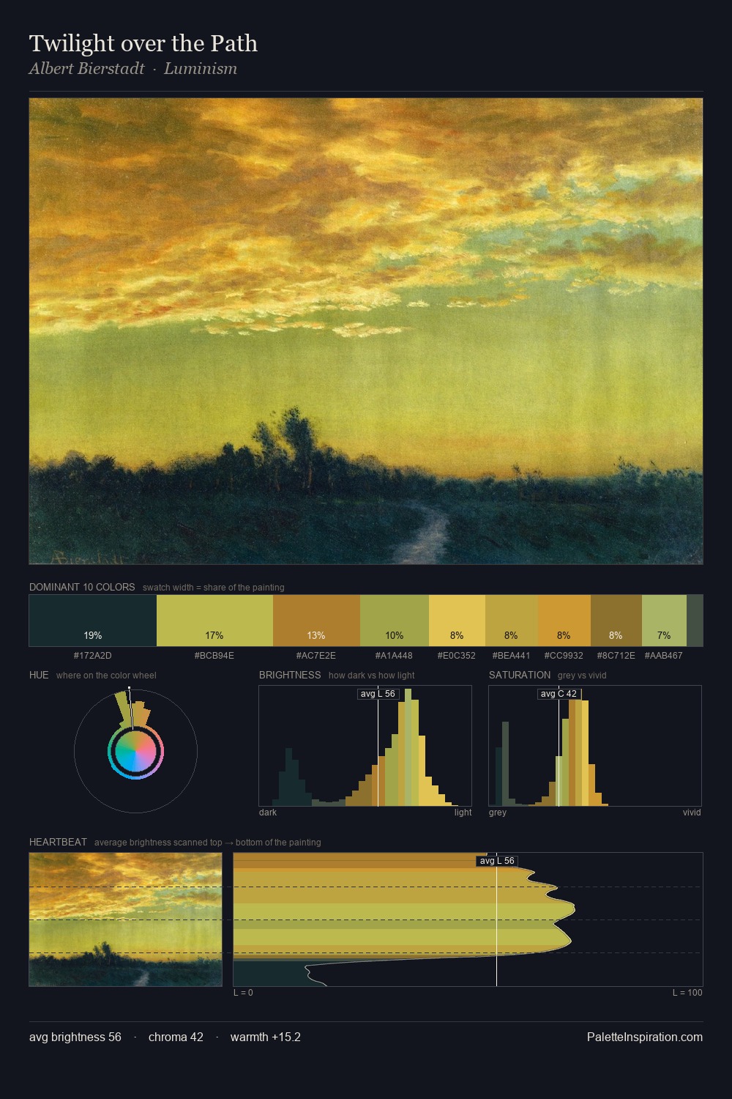Click the hex code label '#172A2D'
The width and height of the screenshot is (732, 1099).
point(93,656)
